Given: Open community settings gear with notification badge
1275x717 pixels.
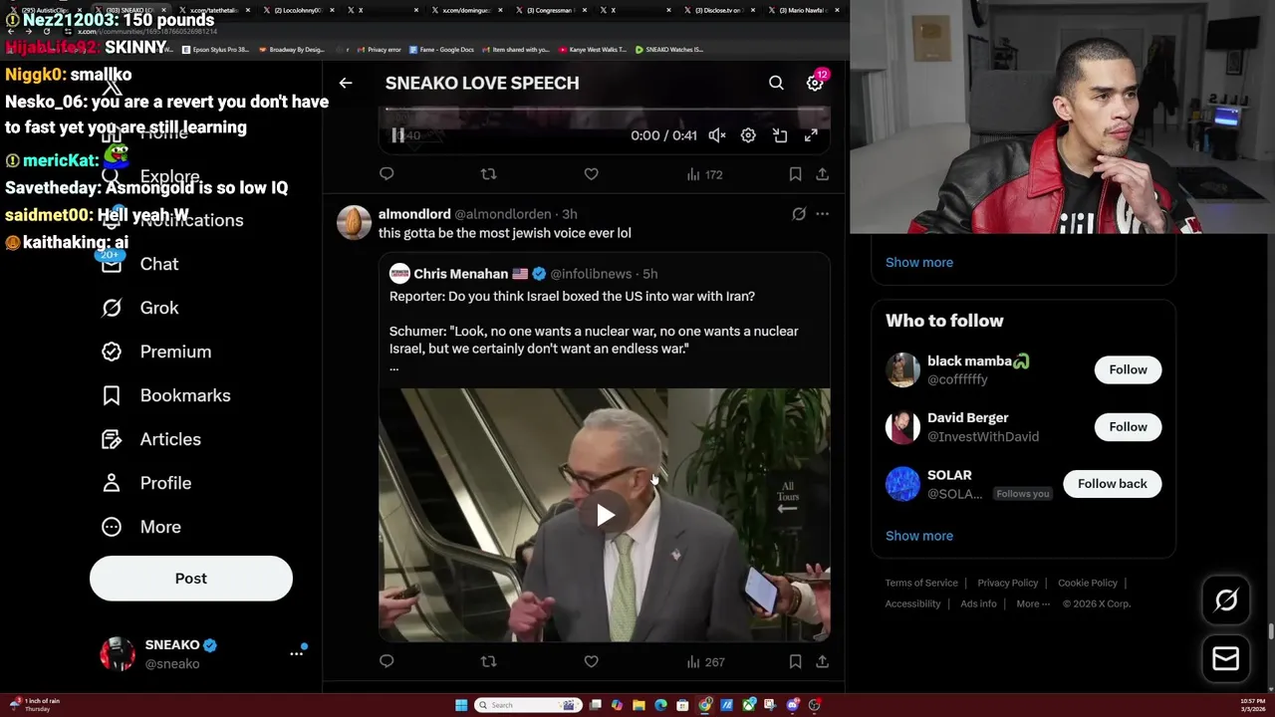Looking at the screenshot, I should point(815,83).
